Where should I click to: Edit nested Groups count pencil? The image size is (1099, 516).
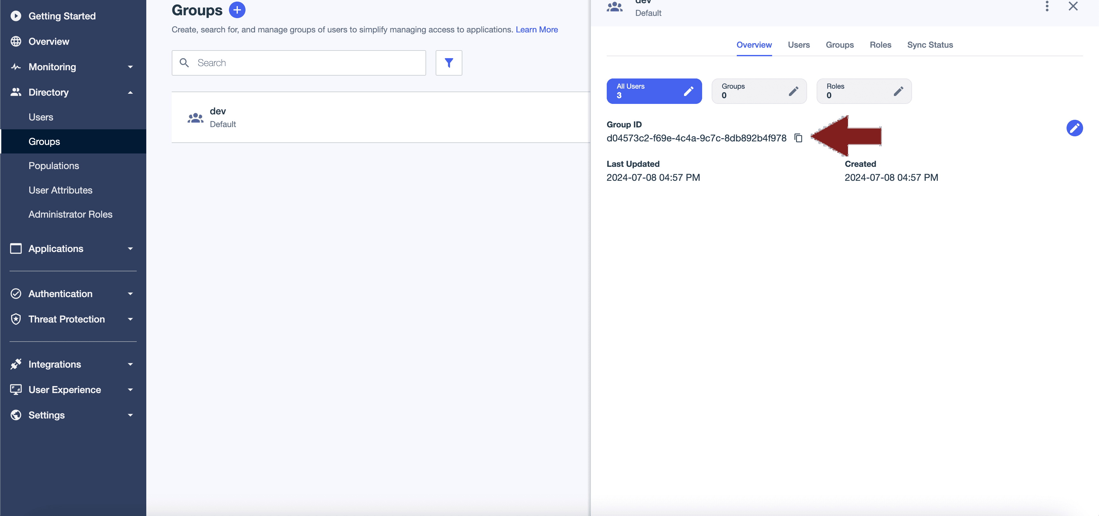point(793,91)
